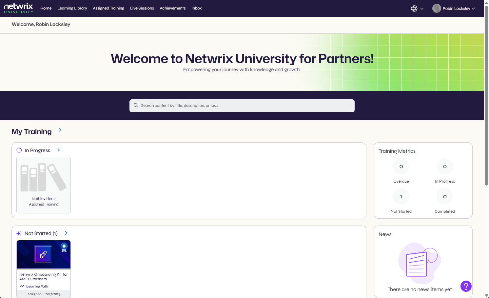Expand the language selector chevron
Screen dimensions: 489x298
tap(422, 9)
